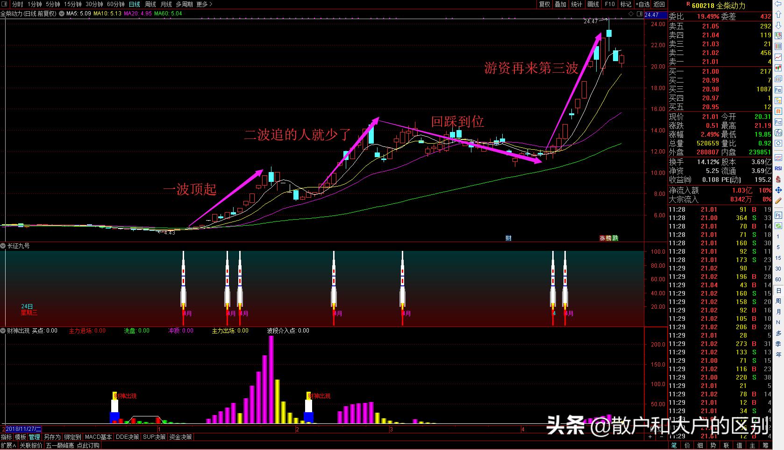Click the 点此订购 promotion link

pos(88,445)
